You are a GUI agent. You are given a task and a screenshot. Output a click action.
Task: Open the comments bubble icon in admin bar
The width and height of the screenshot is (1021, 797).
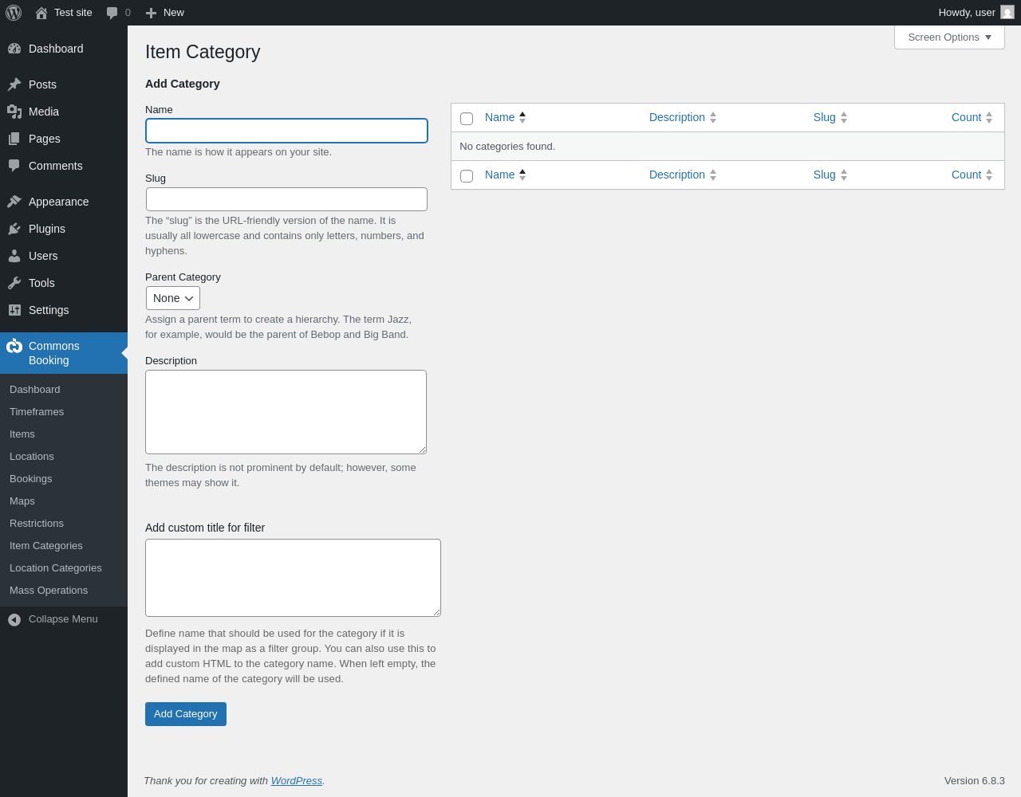pos(112,13)
